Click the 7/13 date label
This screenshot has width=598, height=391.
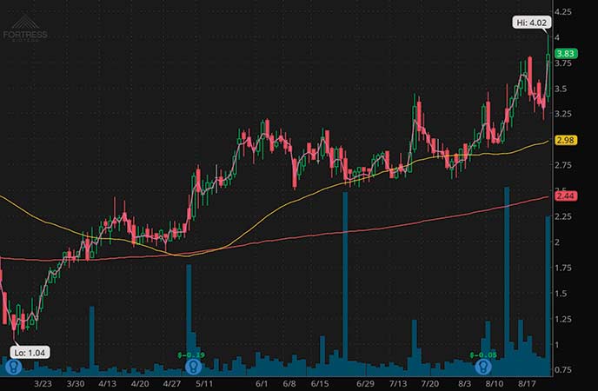point(398,383)
